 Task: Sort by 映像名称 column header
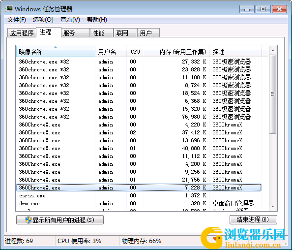coord(56,52)
